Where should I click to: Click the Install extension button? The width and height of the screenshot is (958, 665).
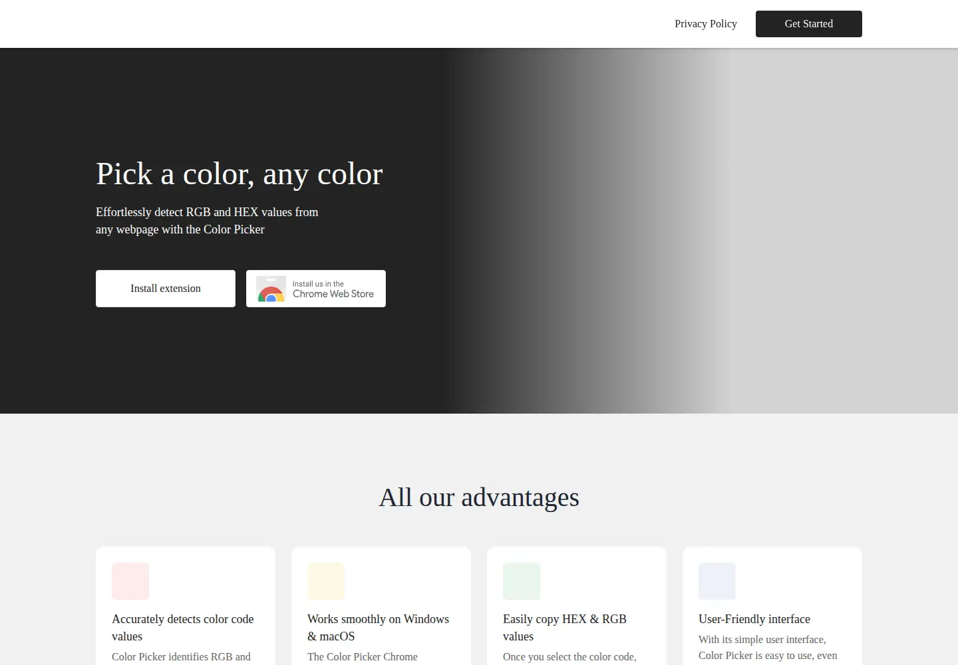coord(166,289)
